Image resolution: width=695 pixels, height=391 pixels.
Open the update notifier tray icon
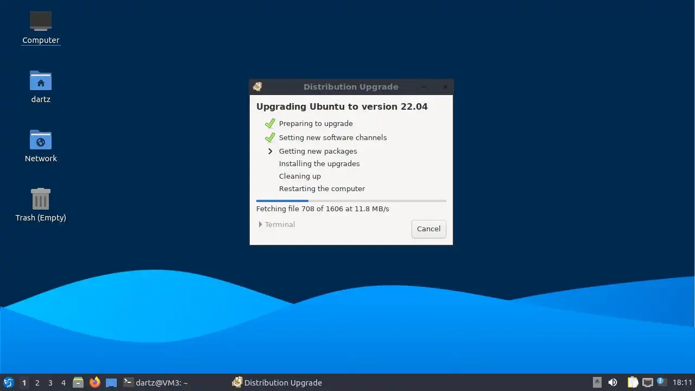point(661,382)
